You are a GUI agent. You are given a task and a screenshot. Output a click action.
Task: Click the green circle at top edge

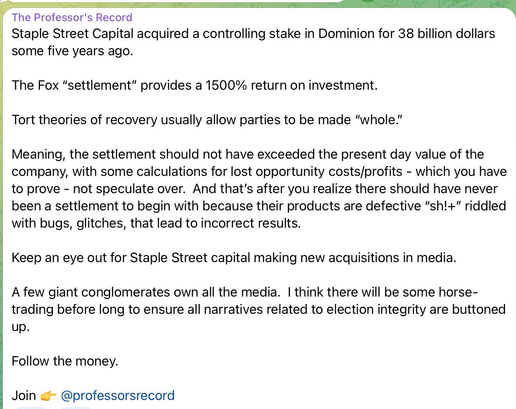(368, 1)
